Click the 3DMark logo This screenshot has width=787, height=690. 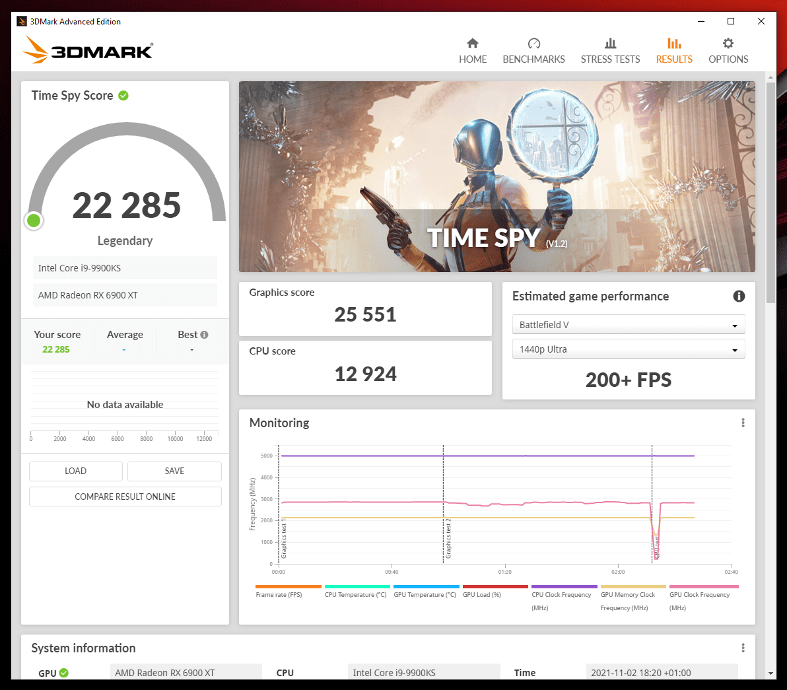pyautogui.click(x=87, y=50)
